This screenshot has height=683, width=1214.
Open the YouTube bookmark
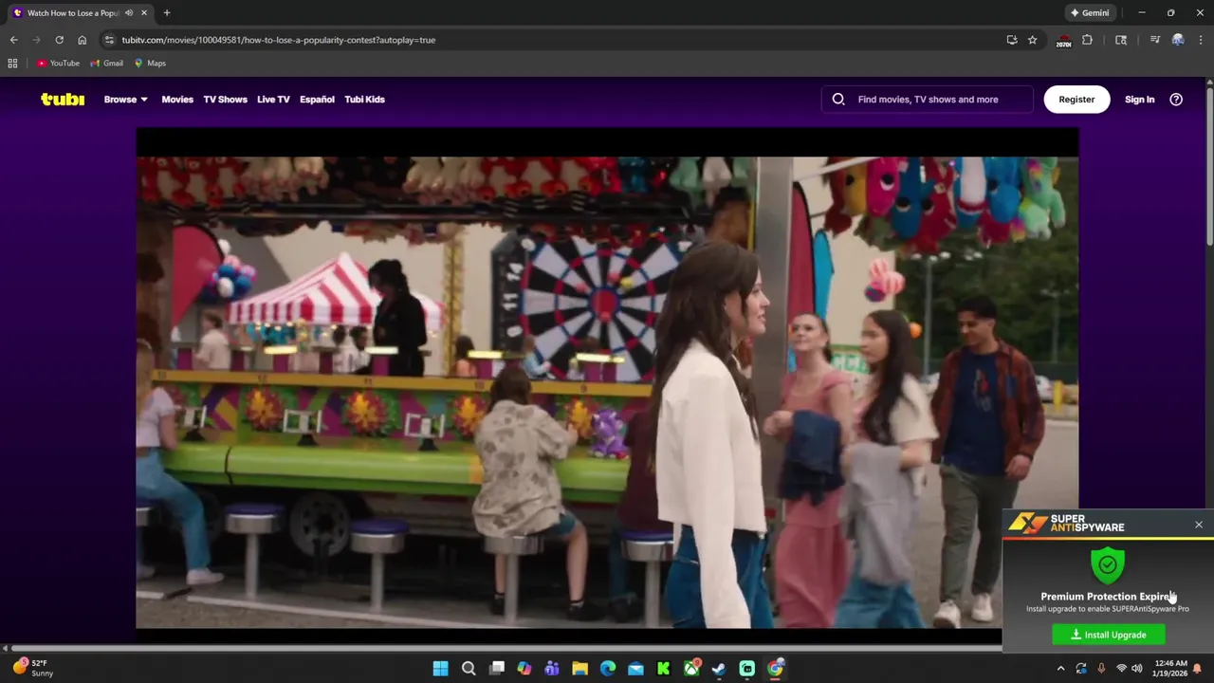click(x=58, y=63)
